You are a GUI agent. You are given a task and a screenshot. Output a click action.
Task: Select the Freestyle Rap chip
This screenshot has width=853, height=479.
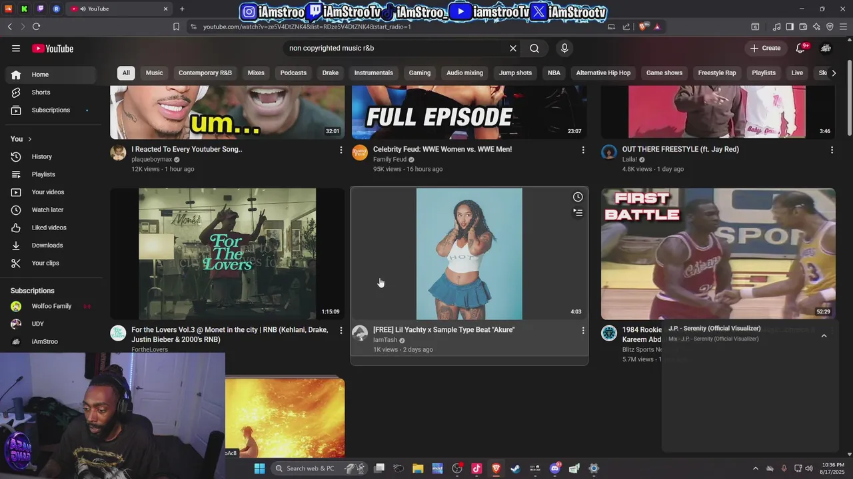(717, 73)
